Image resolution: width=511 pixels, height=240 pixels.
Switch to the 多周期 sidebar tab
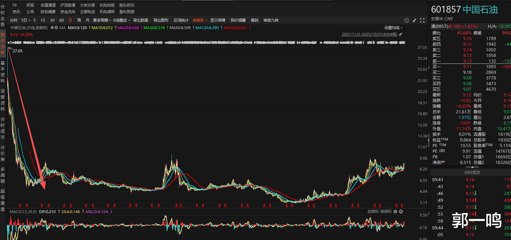(3, 175)
